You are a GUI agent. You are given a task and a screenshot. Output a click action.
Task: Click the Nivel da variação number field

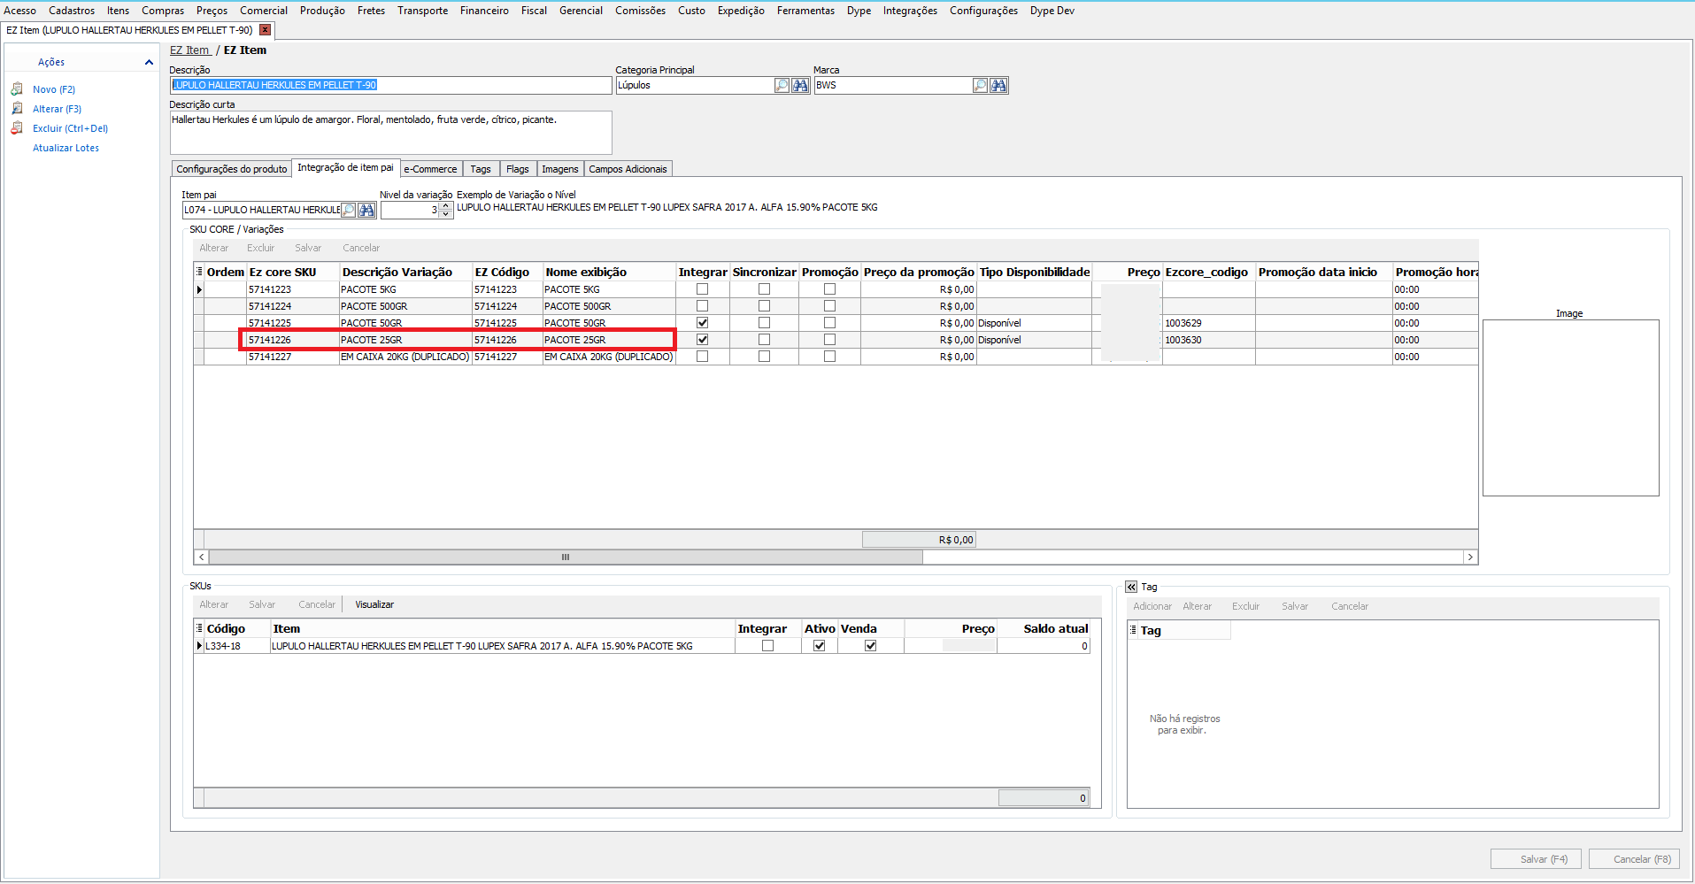pos(409,210)
